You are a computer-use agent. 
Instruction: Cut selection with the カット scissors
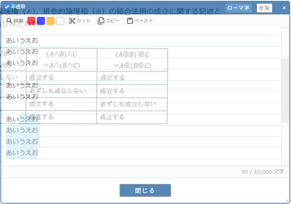pos(79,21)
